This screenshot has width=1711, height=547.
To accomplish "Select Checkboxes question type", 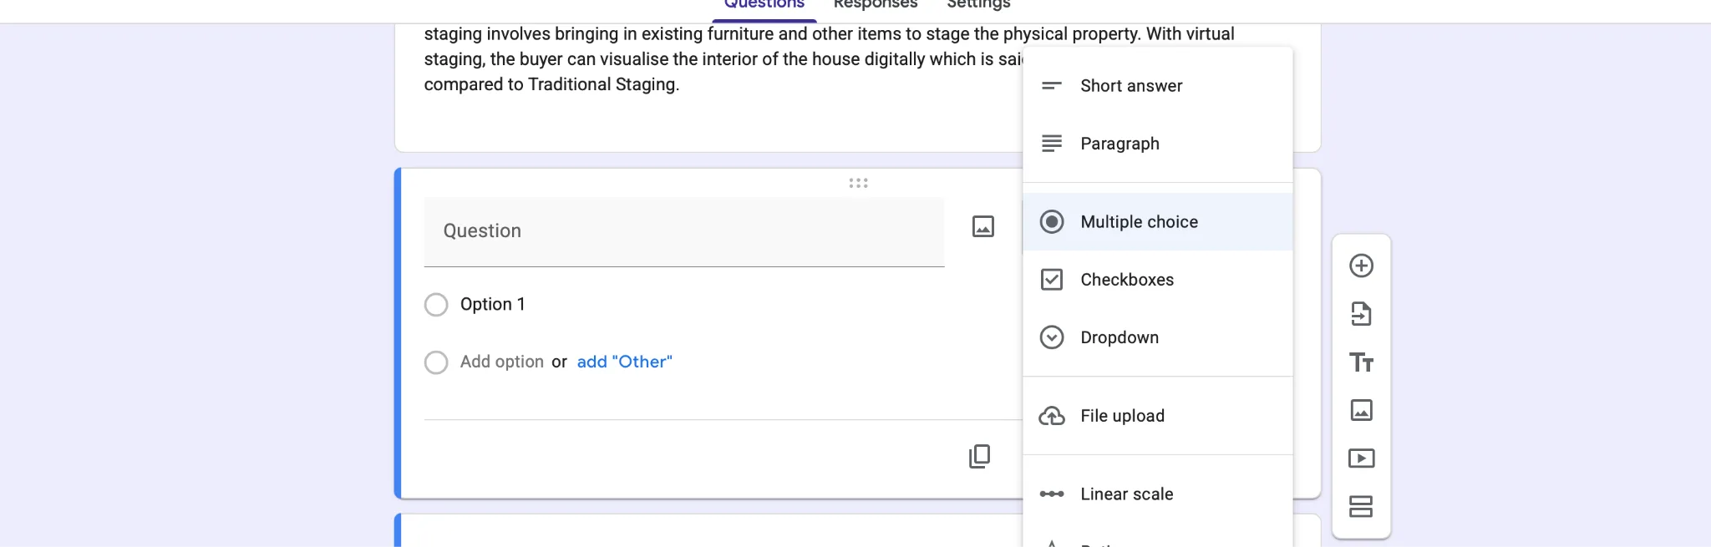I will click(1158, 280).
